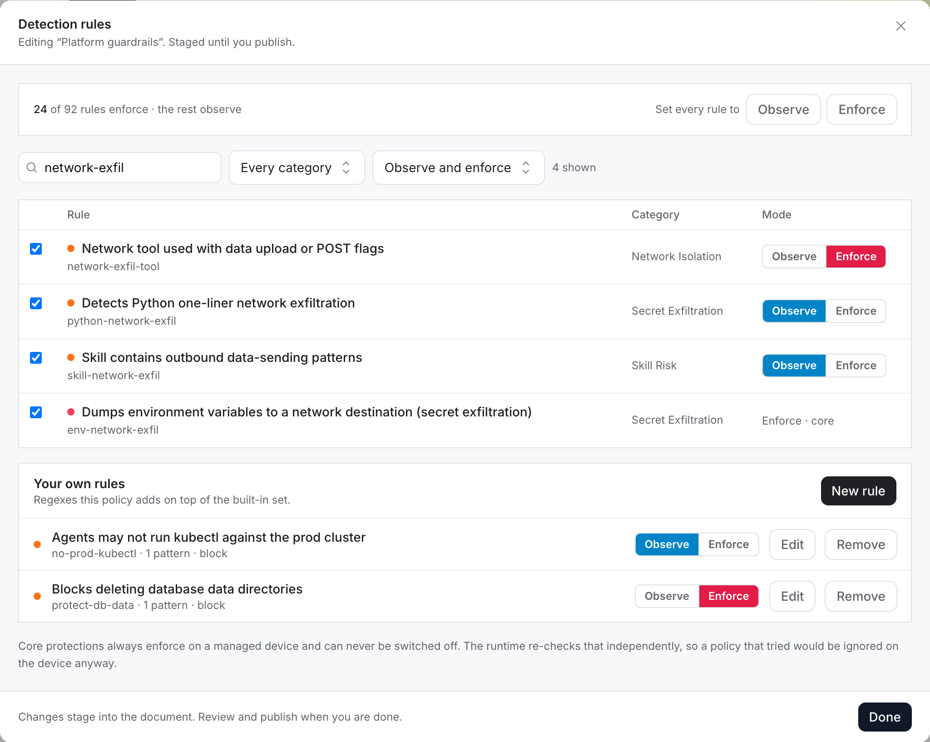Click the network-exfil search field

point(120,168)
